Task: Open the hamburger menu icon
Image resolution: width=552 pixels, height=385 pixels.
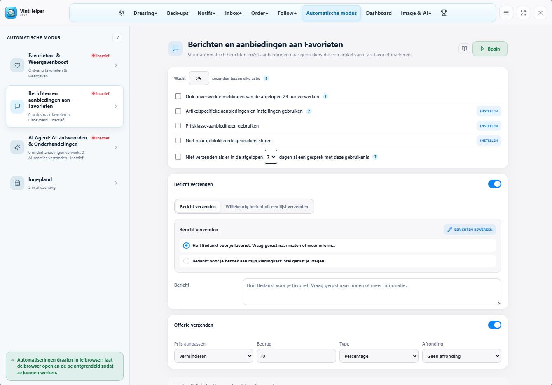Action: [506, 13]
